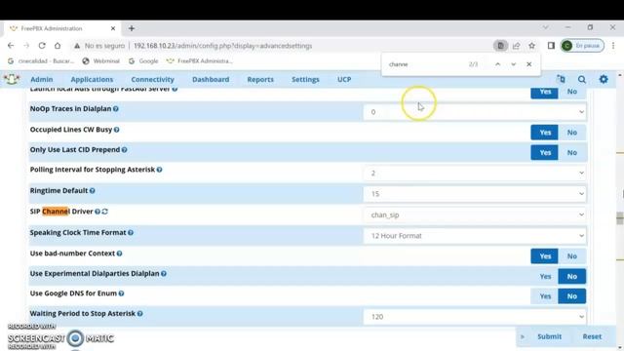Share this page icon
This screenshot has height=351, width=624.
517,46
